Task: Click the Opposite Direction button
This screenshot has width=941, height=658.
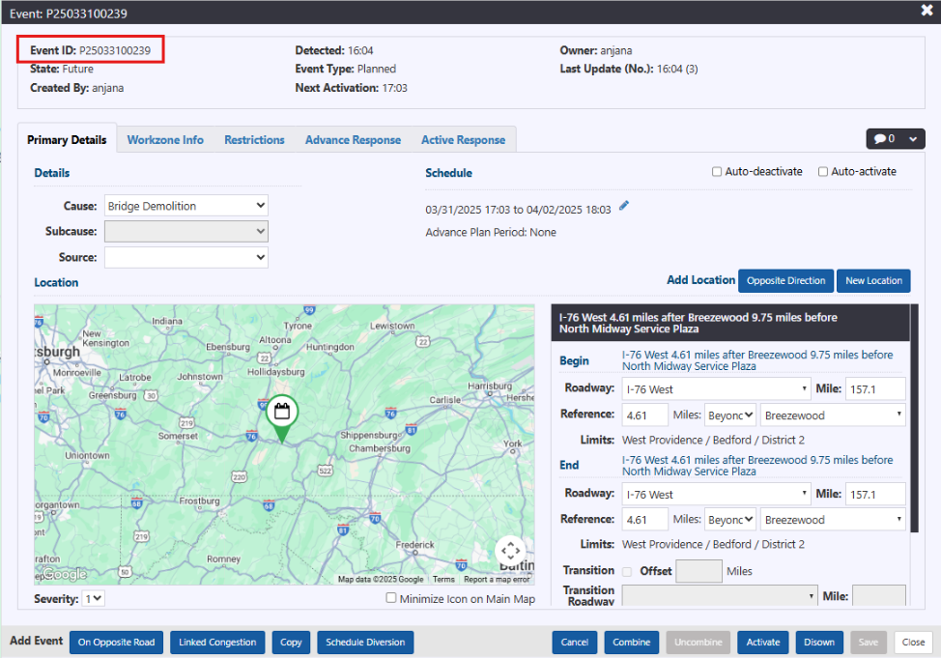Action: 785,280
